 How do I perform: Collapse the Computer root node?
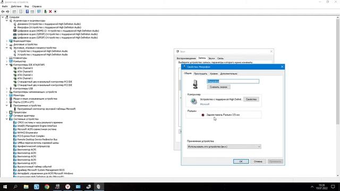pyautogui.click(x=3, y=17)
